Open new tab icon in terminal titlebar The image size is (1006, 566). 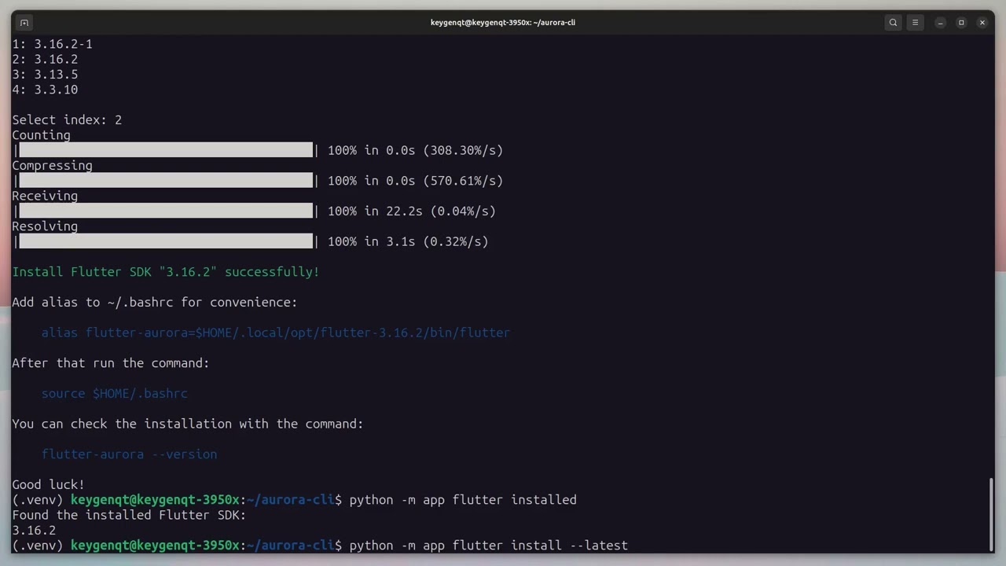click(24, 23)
